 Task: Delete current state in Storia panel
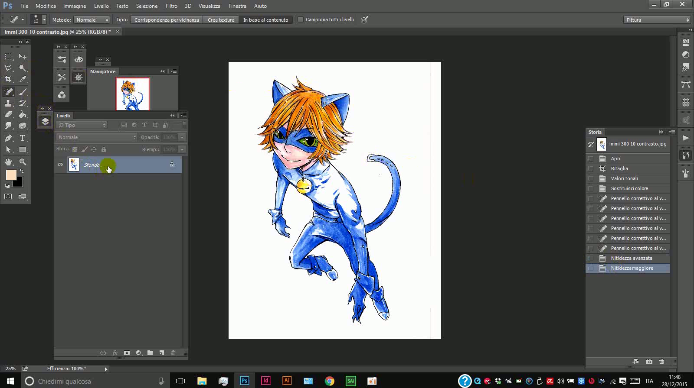click(x=661, y=362)
